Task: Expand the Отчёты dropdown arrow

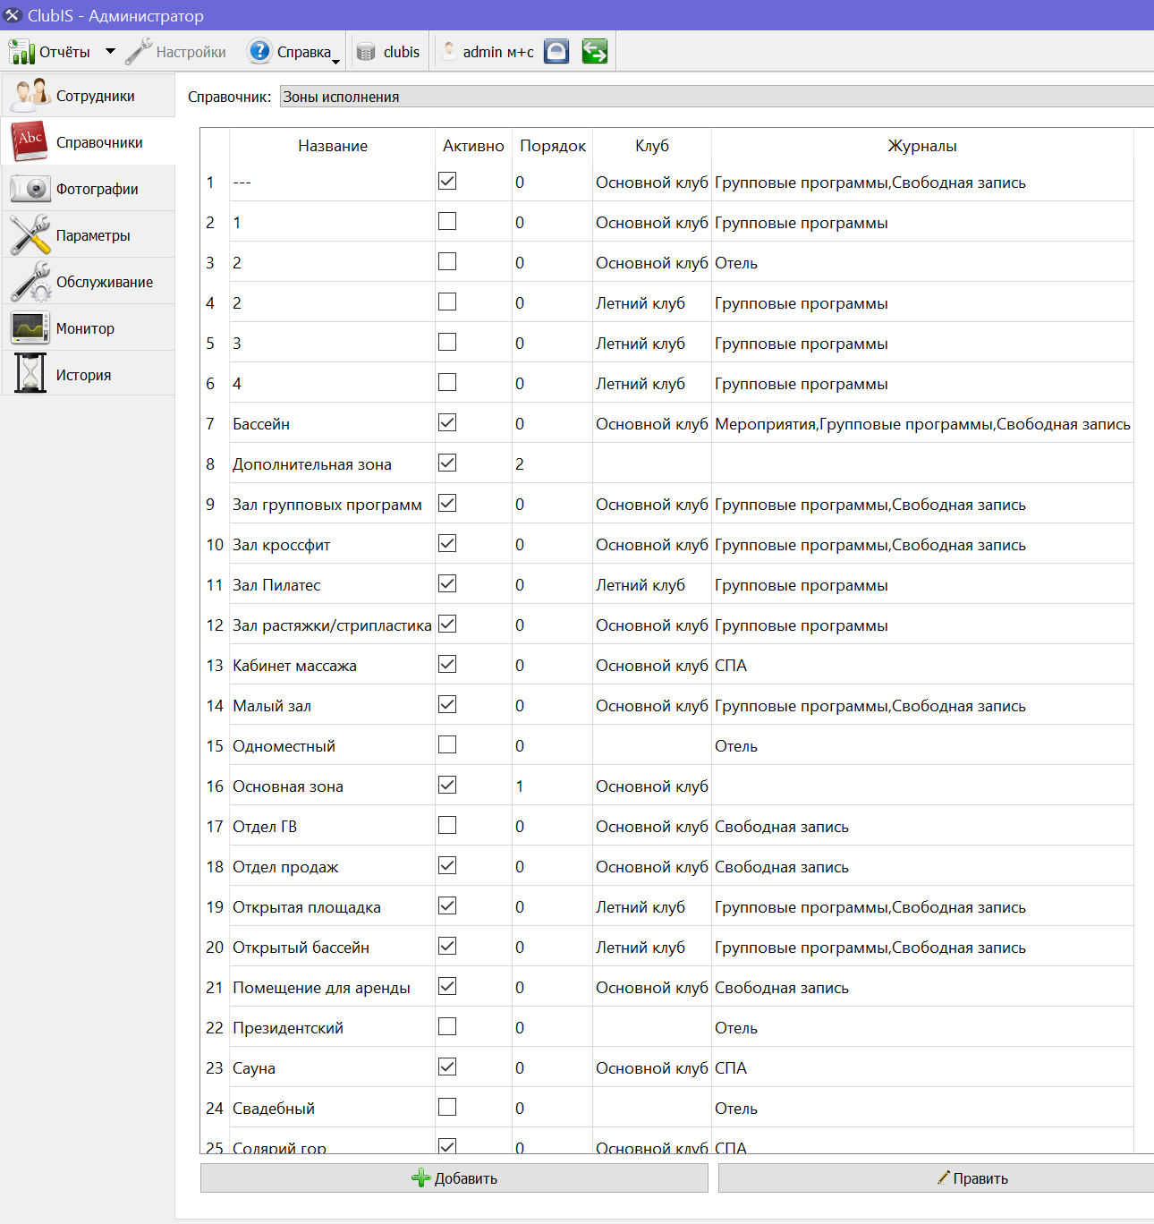Action: point(110,52)
